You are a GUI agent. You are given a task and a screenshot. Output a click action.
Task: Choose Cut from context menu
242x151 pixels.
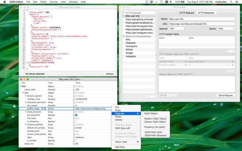click(117, 107)
